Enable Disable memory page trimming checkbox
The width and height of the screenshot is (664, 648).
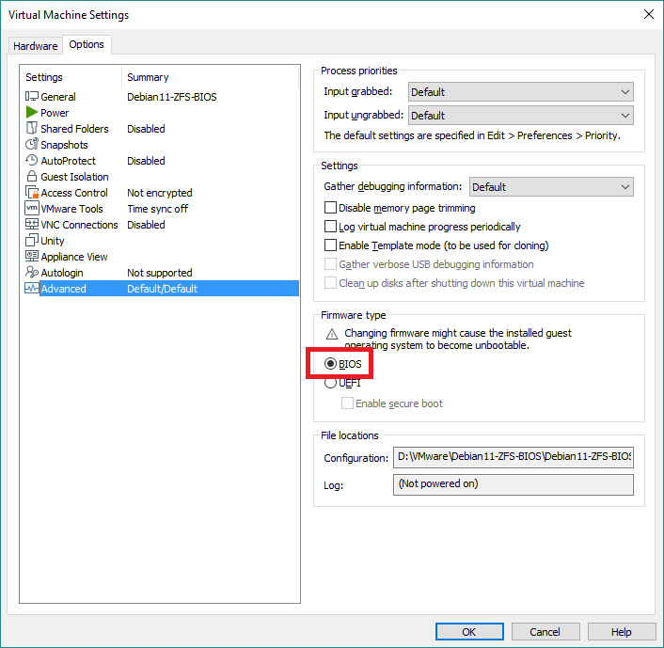pos(330,208)
